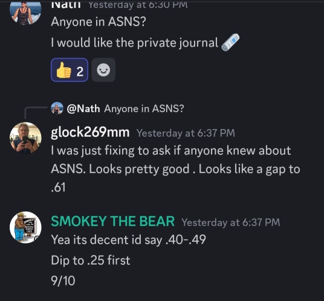Viewport: 324px width, 301px height.
Task: Click the newspaper emoji in the journal message
Action: [230, 42]
